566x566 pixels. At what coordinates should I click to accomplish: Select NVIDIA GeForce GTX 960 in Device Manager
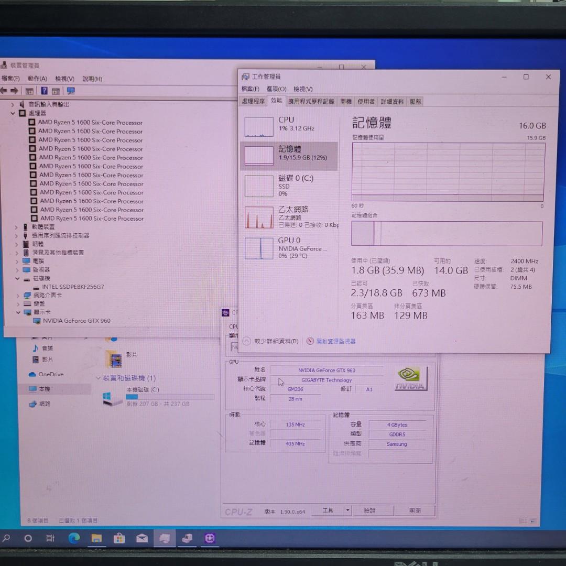[77, 321]
